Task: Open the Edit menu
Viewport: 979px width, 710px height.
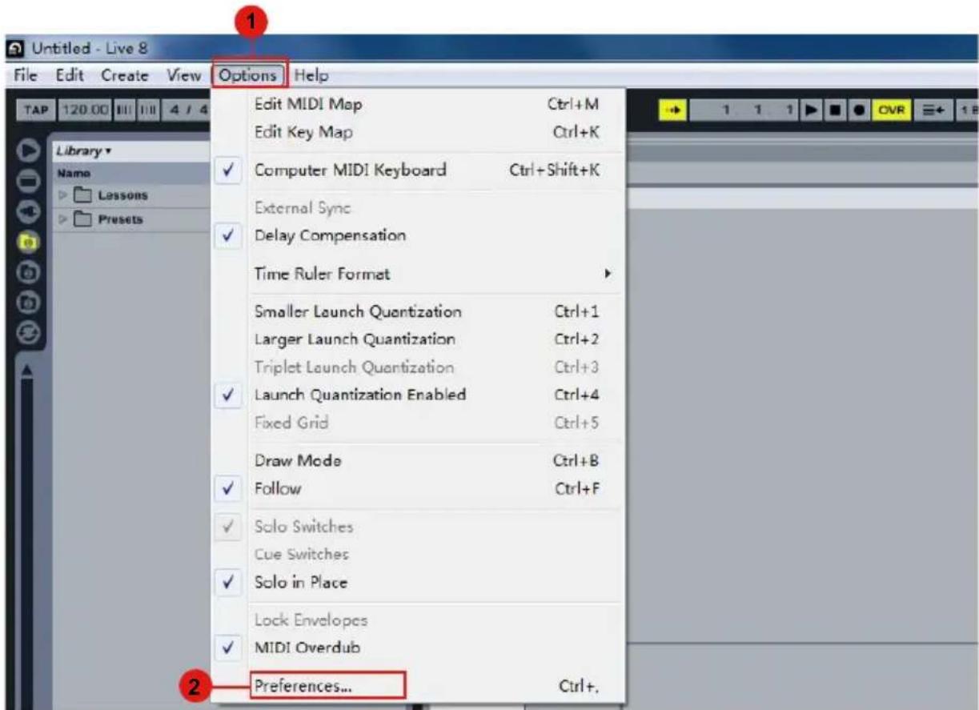Action: (70, 75)
